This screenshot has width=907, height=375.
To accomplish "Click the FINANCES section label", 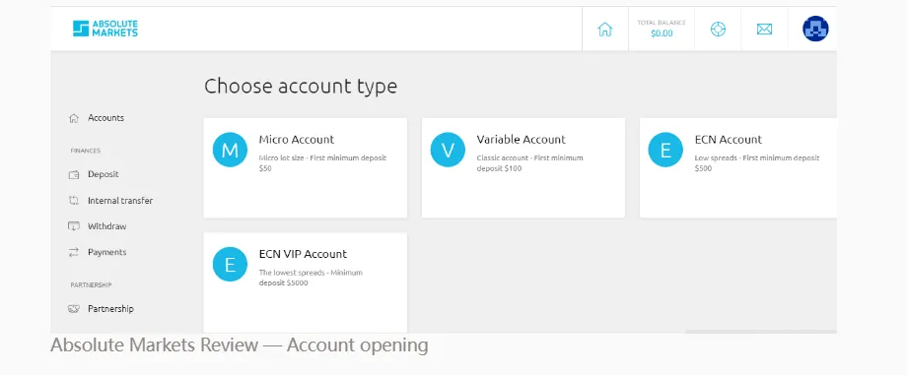I will click(x=86, y=151).
